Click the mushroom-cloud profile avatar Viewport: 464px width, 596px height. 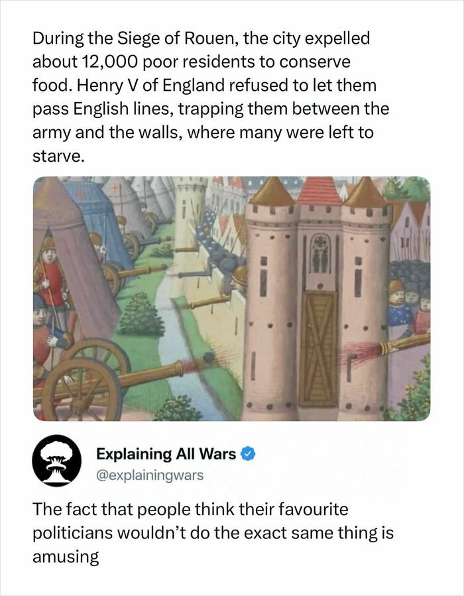56,460
